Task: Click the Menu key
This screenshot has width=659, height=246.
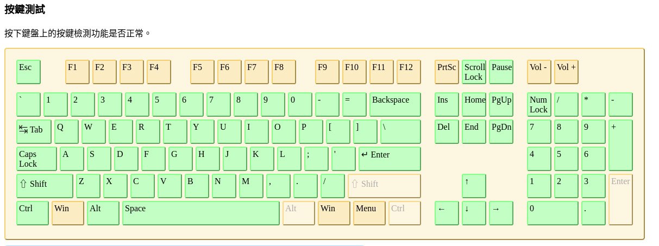Action: [369, 213]
